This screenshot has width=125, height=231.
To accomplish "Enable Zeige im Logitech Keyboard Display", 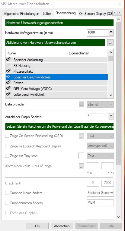I will tap(7, 146).
